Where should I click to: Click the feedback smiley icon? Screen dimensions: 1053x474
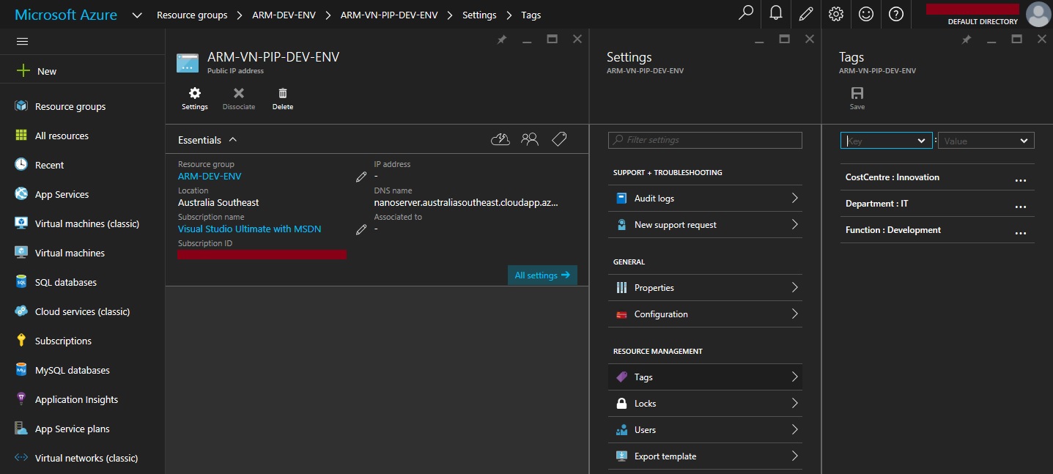[x=866, y=14]
